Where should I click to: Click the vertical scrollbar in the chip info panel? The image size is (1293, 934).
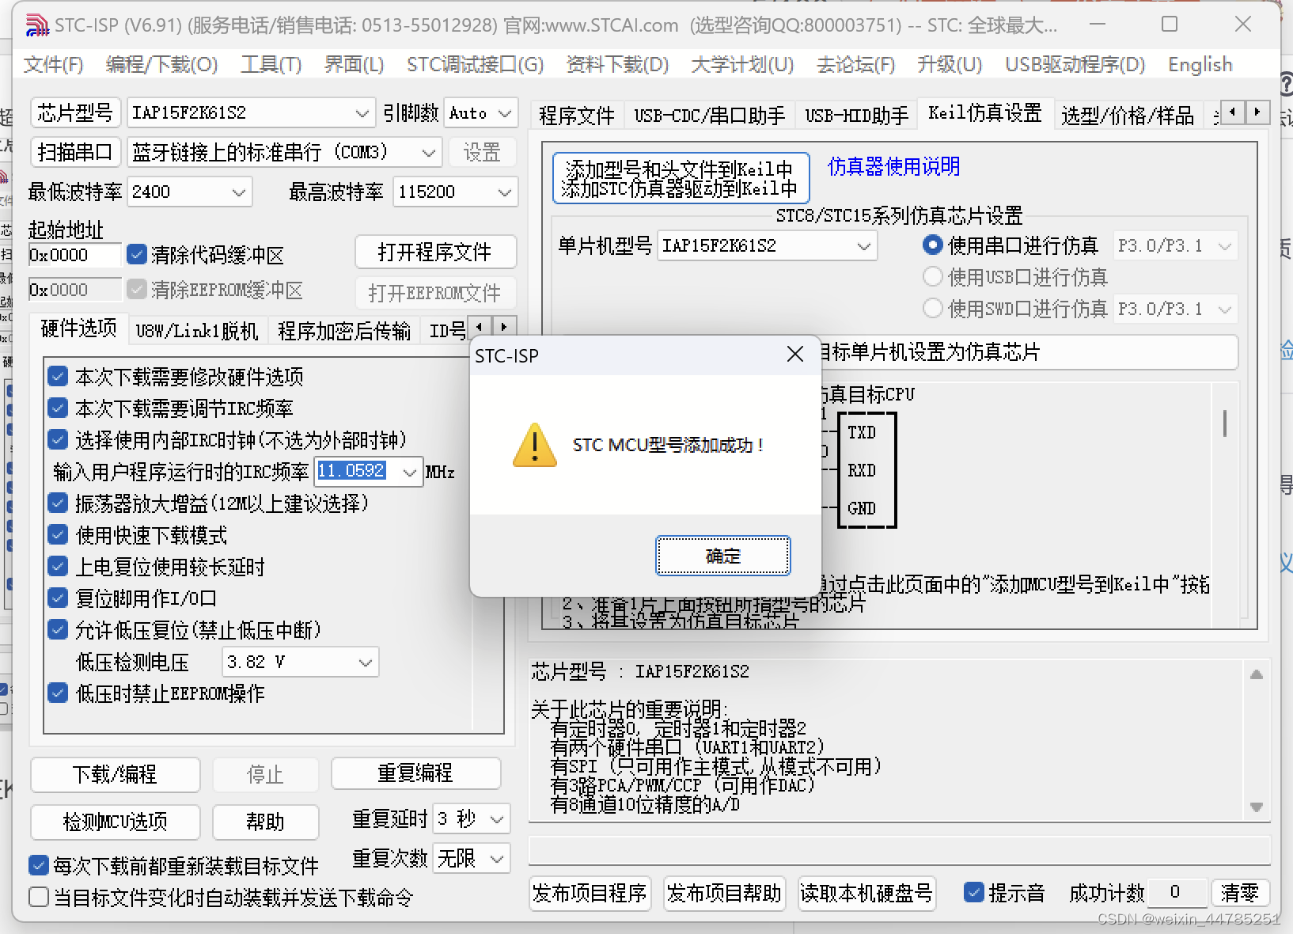1223,424
